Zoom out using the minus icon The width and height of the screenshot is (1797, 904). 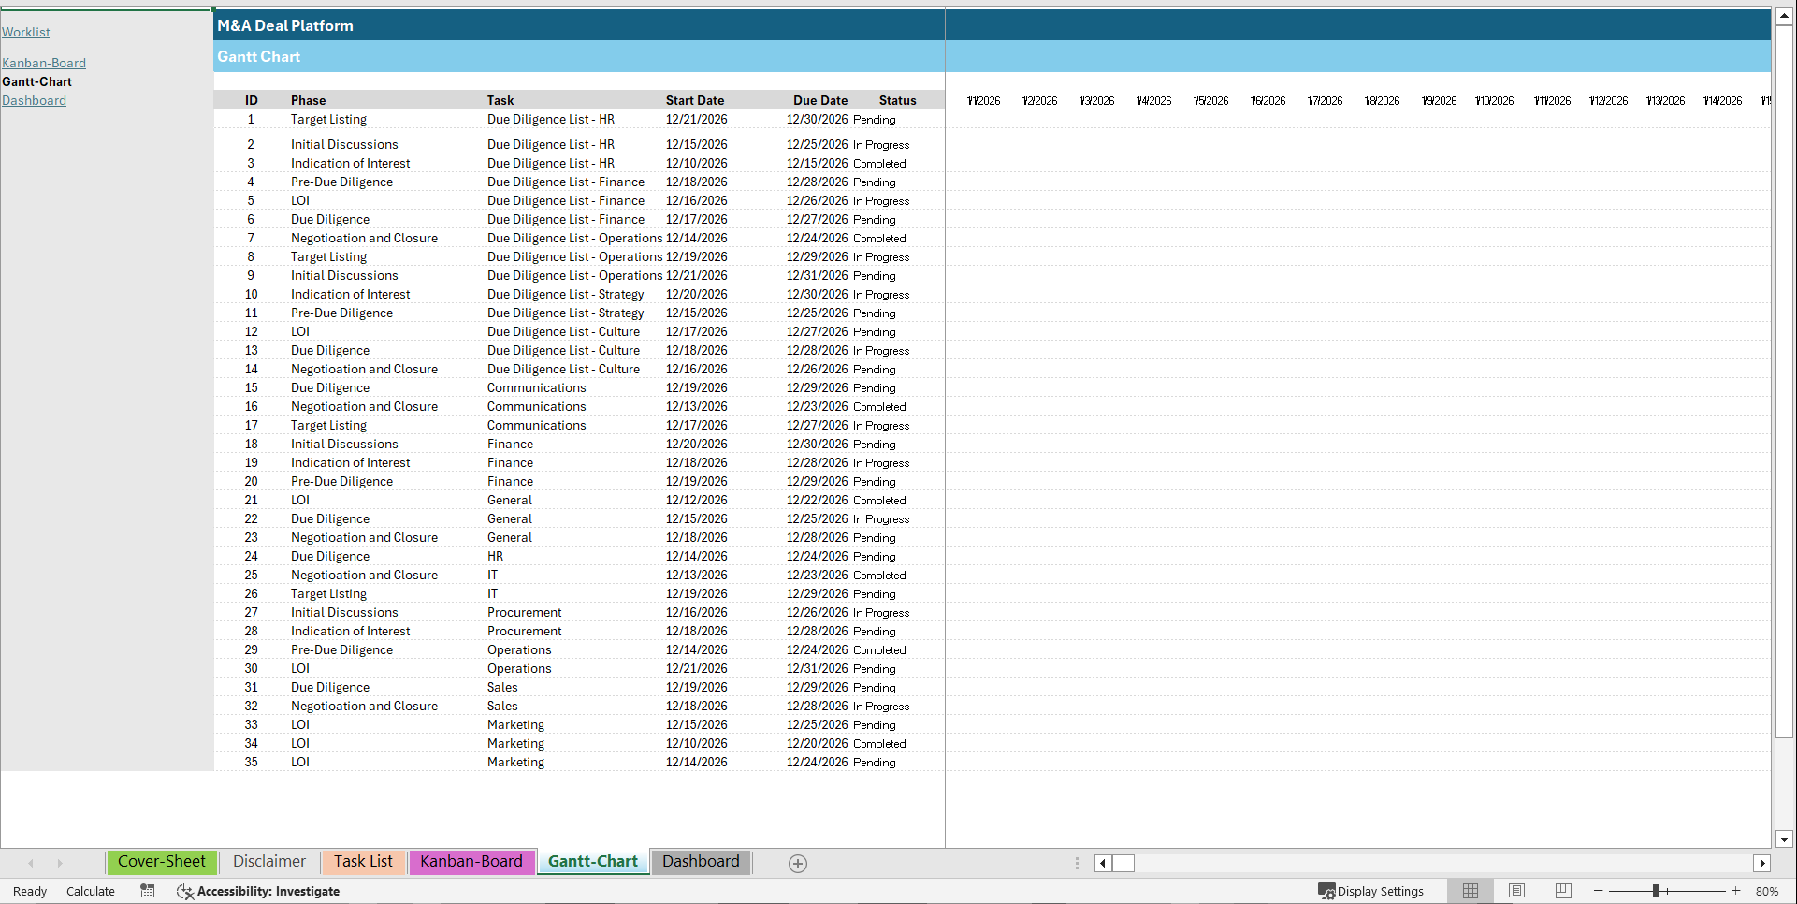point(1598,890)
